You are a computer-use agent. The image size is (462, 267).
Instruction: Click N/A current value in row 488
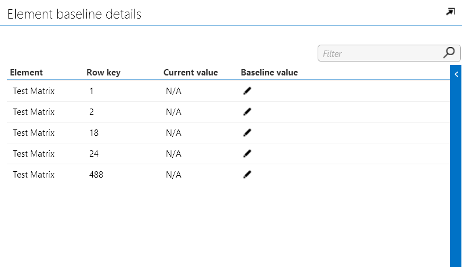click(173, 174)
